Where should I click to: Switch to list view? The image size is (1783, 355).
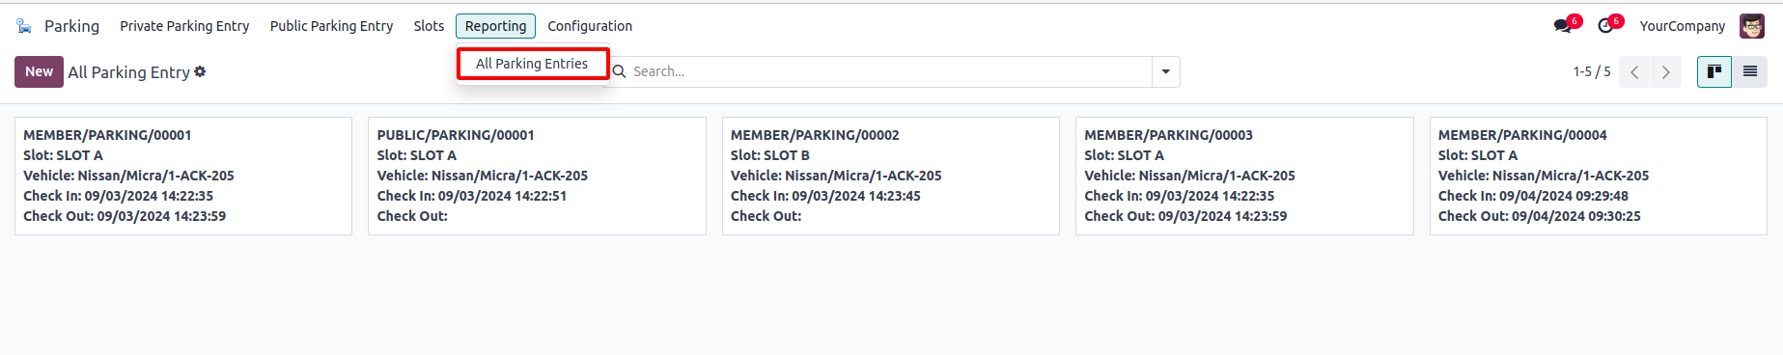[1749, 71]
